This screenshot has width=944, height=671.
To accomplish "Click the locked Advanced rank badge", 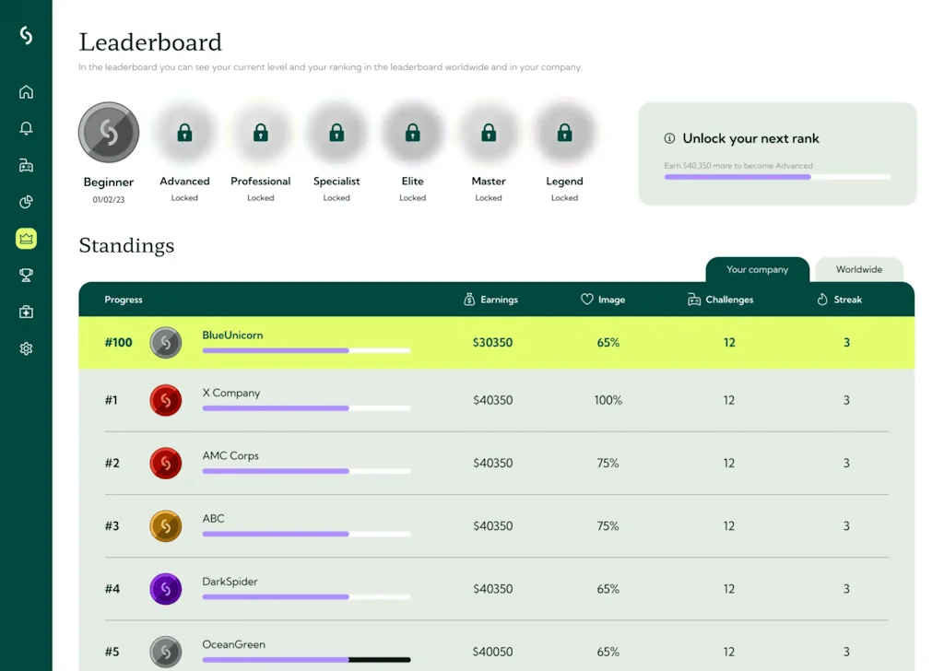I will [184, 132].
